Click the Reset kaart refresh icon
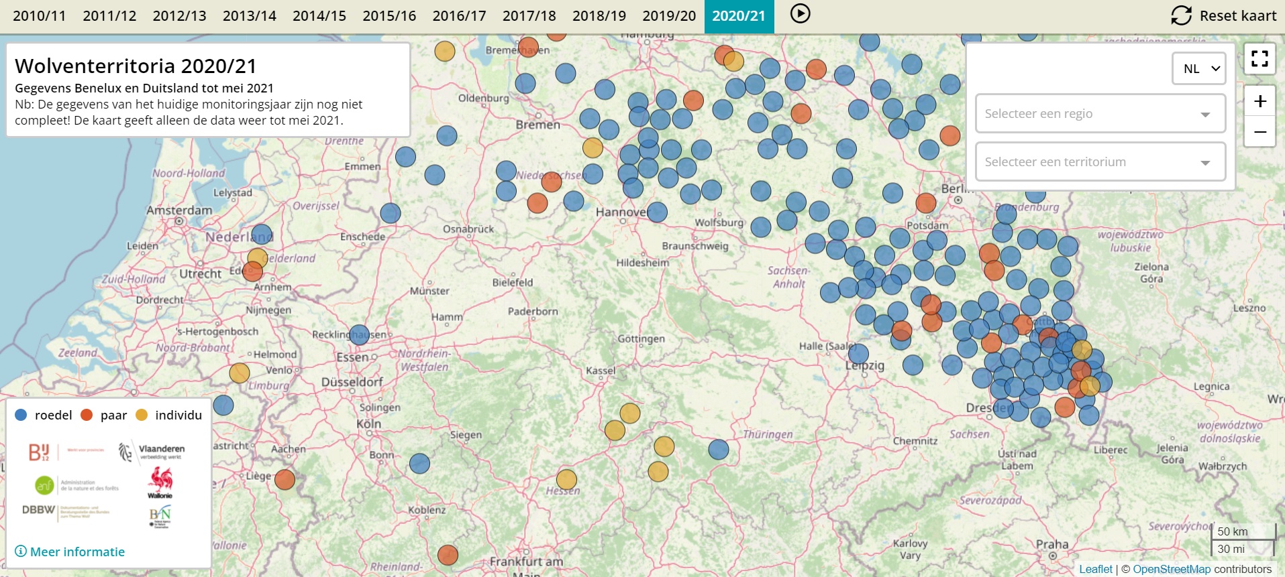 [x=1181, y=15]
